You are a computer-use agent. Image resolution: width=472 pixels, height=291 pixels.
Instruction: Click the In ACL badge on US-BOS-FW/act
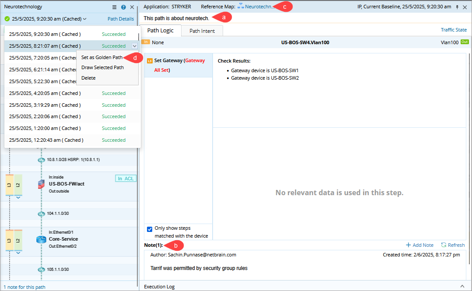click(x=126, y=178)
